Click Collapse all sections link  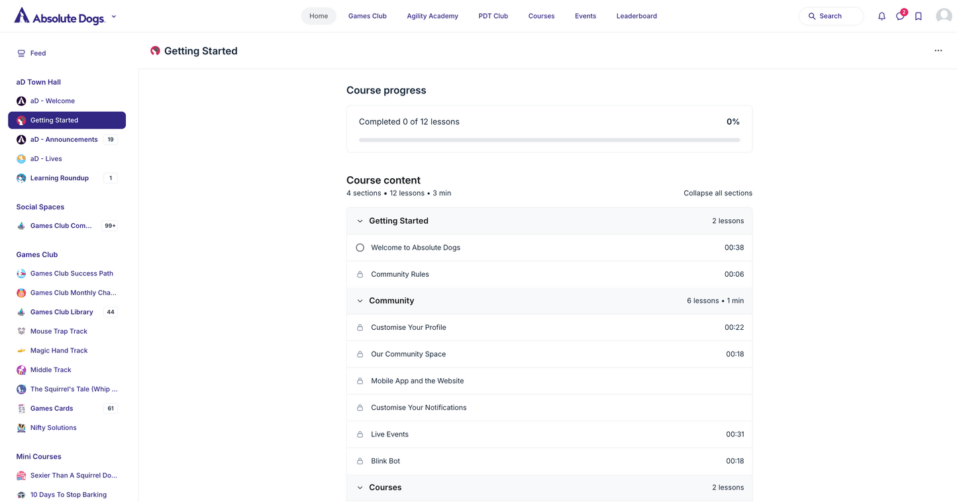coord(717,193)
